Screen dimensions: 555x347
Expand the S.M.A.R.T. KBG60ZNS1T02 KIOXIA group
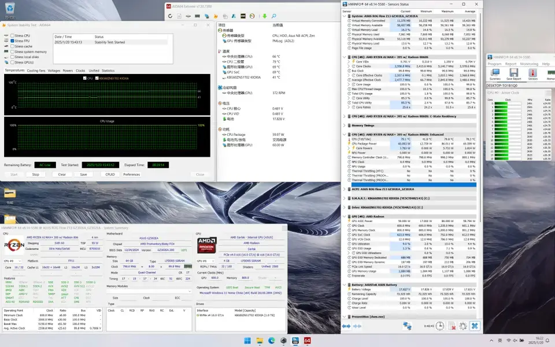(345, 198)
